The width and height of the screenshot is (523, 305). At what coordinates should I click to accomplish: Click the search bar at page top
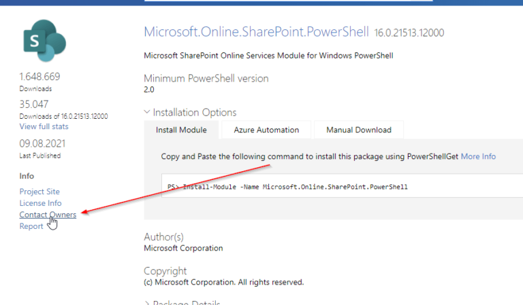tap(289, 1)
